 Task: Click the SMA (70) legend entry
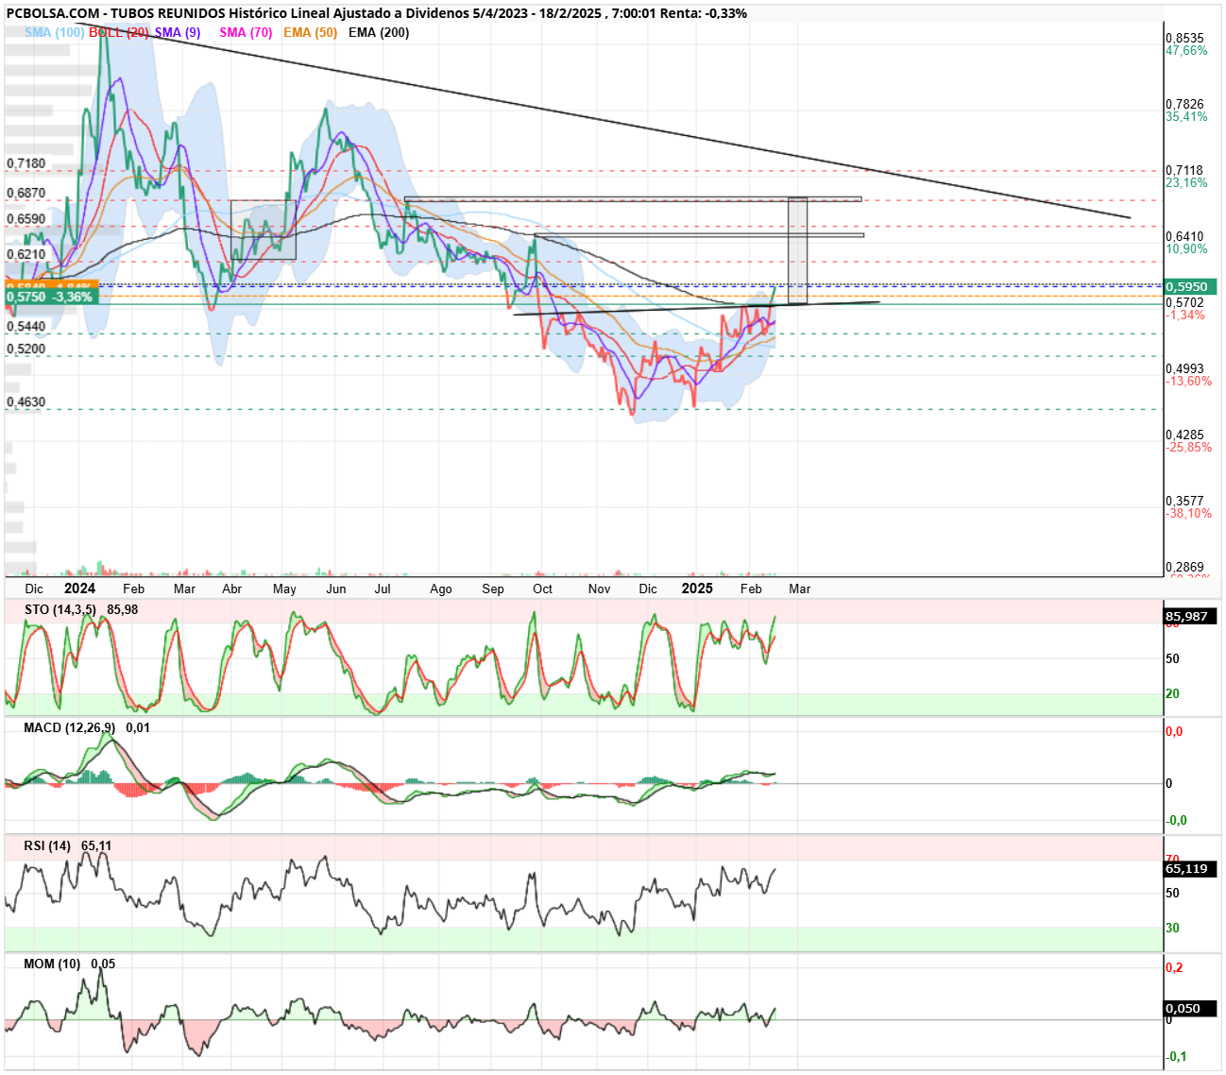(x=246, y=32)
